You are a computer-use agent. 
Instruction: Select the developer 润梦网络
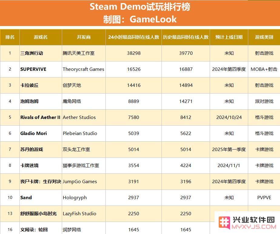coord(72,230)
